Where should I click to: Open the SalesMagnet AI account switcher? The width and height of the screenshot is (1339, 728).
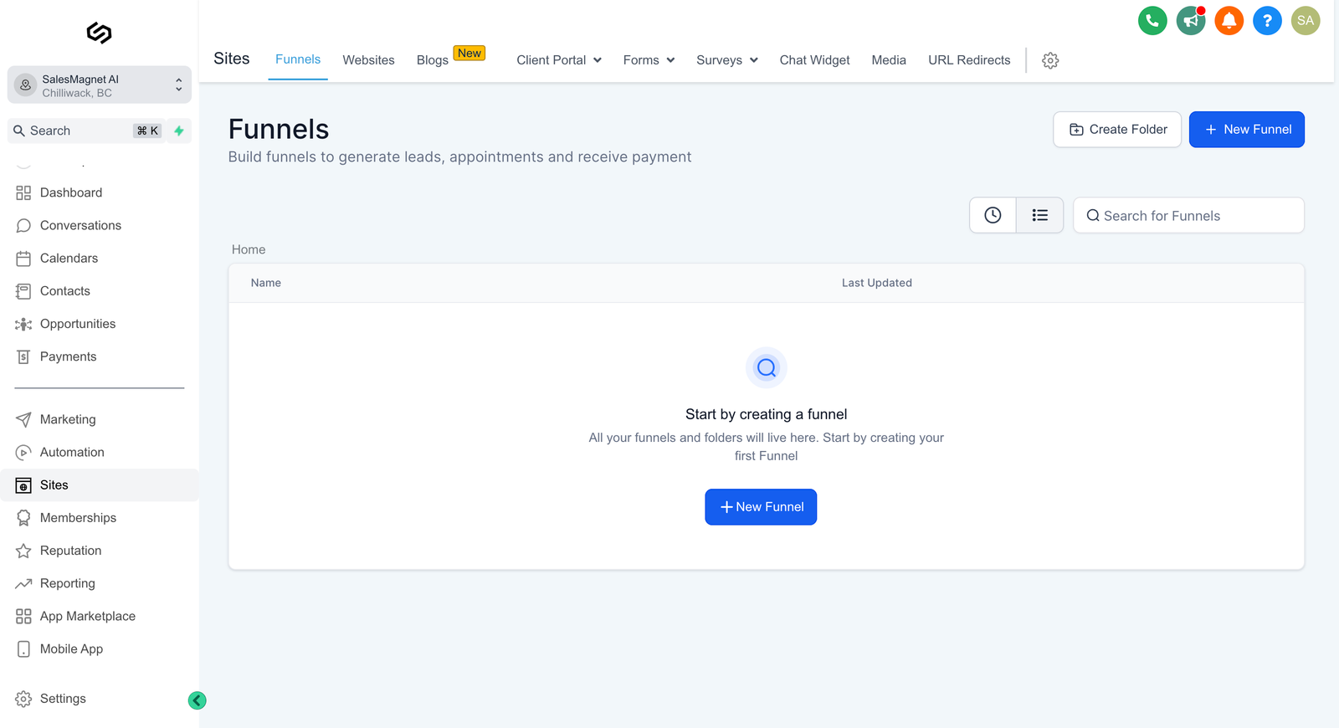point(99,85)
